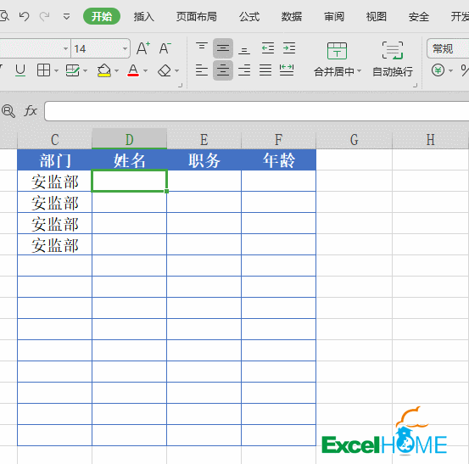Apply red font color

pos(133,70)
